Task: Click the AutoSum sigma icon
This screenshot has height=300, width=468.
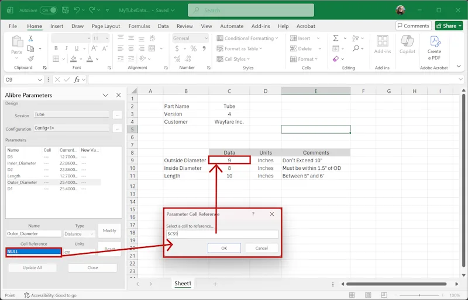Action: (x=336, y=38)
